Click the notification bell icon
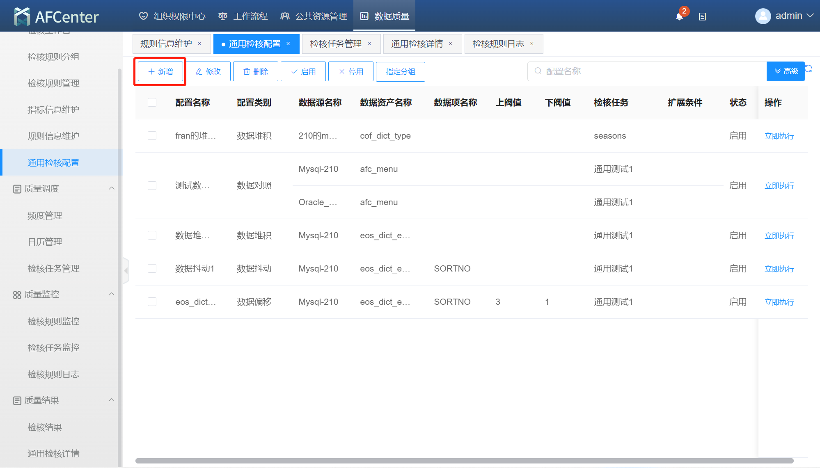820x468 pixels. tap(679, 16)
